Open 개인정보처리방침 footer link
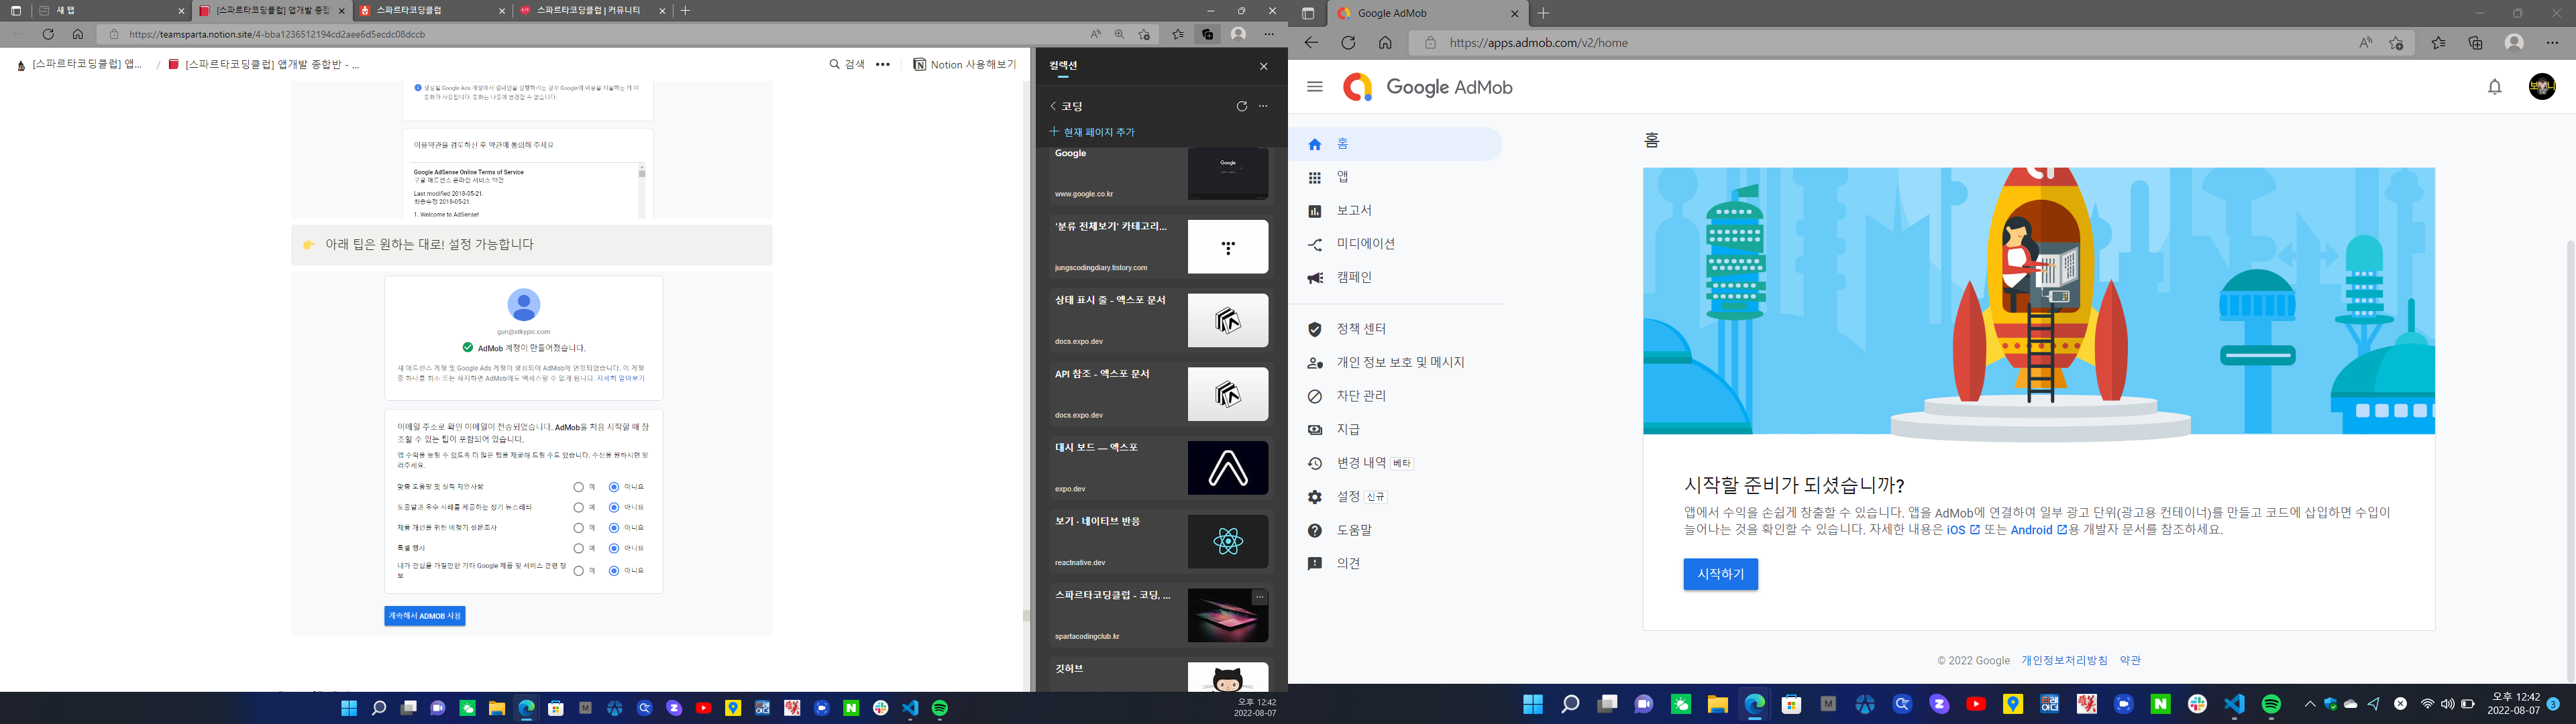The height and width of the screenshot is (724, 2576). point(2064,660)
